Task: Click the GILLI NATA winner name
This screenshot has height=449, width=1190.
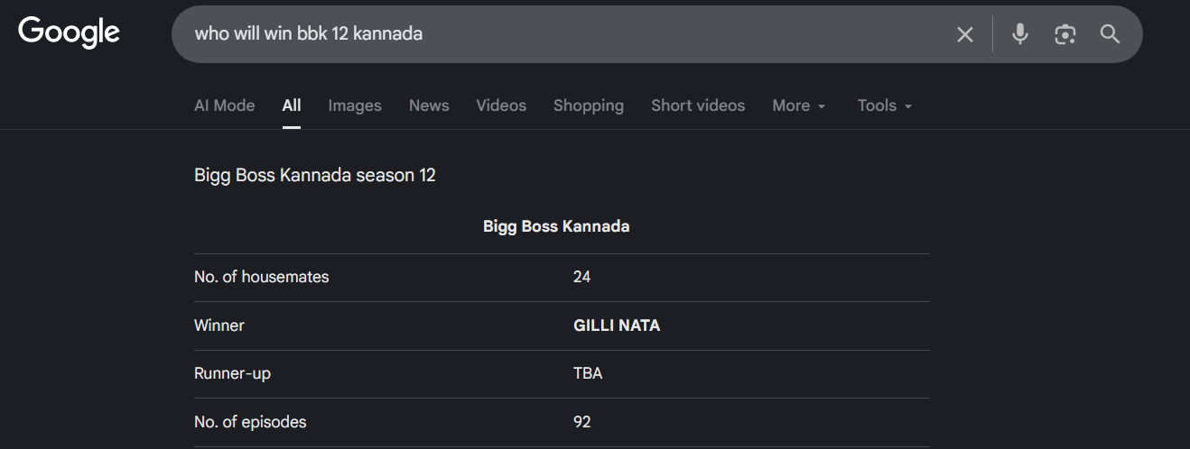Action: click(x=617, y=325)
